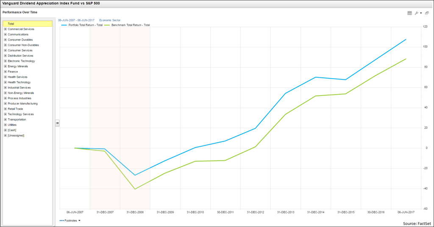Expand the Health Services node
The image size is (434, 227).
pyautogui.click(x=5, y=77)
